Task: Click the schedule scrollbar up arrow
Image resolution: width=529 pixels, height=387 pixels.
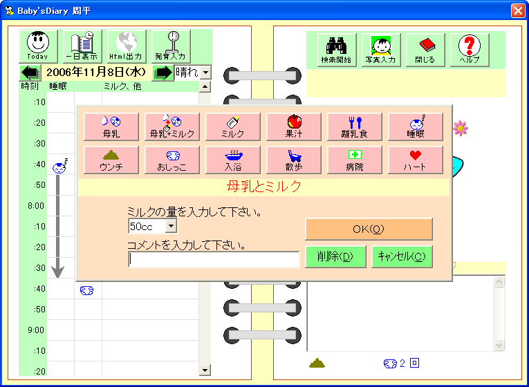Action: [x=205, y=87]
